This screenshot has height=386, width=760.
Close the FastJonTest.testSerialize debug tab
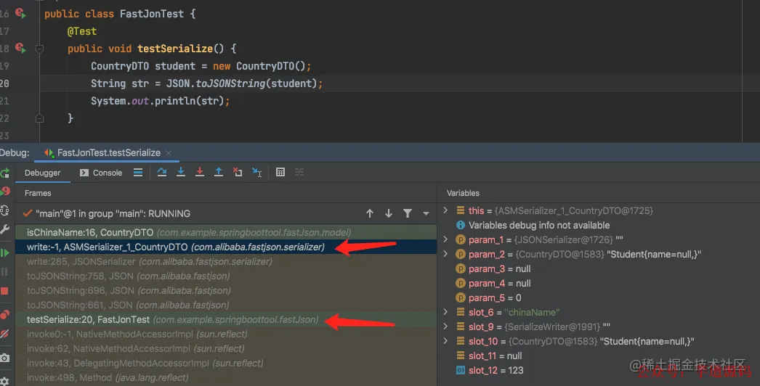169,152
